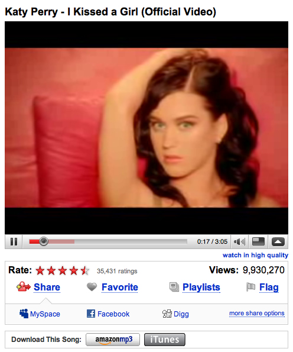
Task: Share the video on Digg
Action: point(175,314)
